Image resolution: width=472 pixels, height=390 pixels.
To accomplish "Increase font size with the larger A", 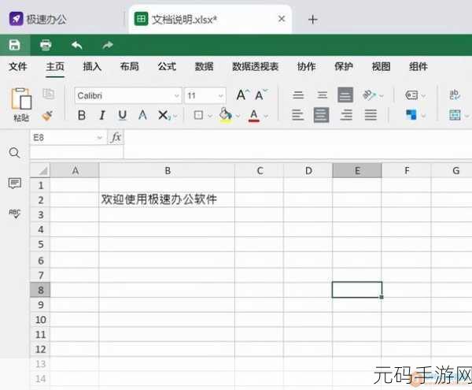I will click(242, 95).
